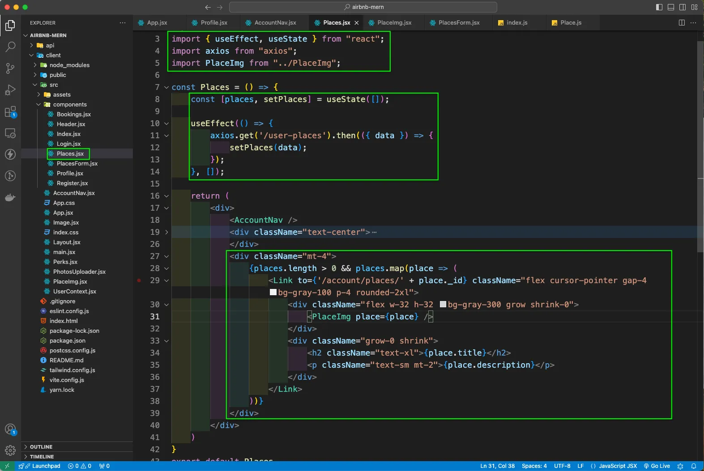Close the Places.jsx tab
This screenshot has width=704, height=471.
coord(357,23)
